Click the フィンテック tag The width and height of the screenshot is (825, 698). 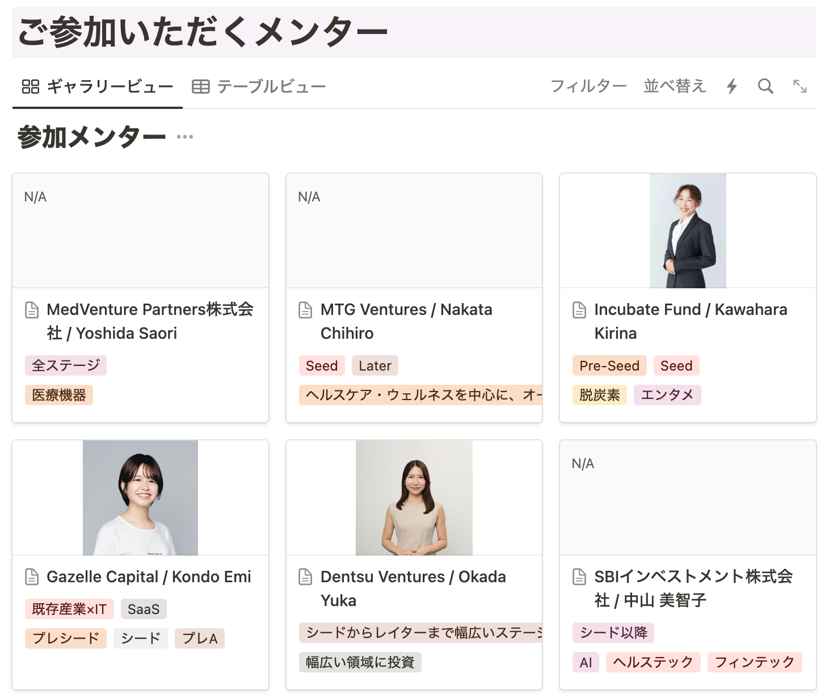755,662
